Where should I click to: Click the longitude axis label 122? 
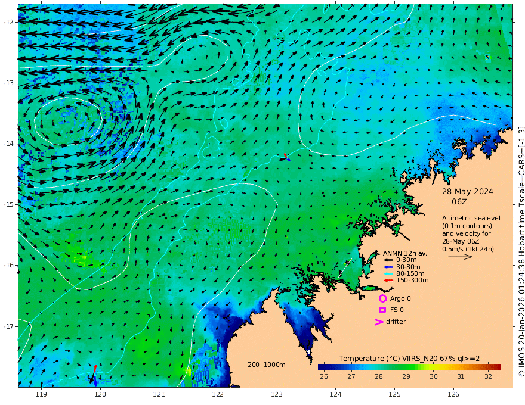[x=218, y=394]
